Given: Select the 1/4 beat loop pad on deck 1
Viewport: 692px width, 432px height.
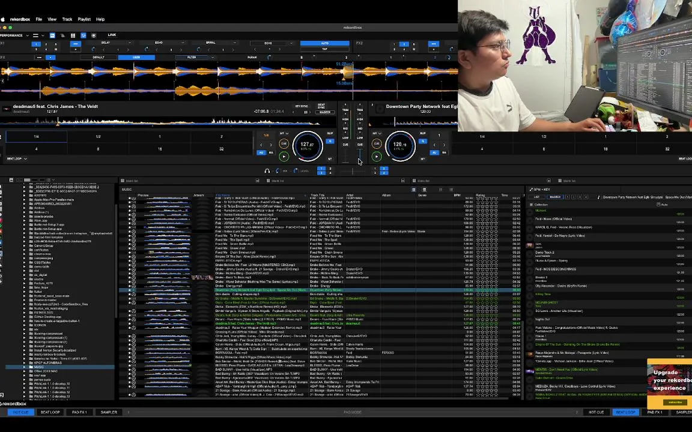Looking at the screenshot, I should (x=36, y=137).
